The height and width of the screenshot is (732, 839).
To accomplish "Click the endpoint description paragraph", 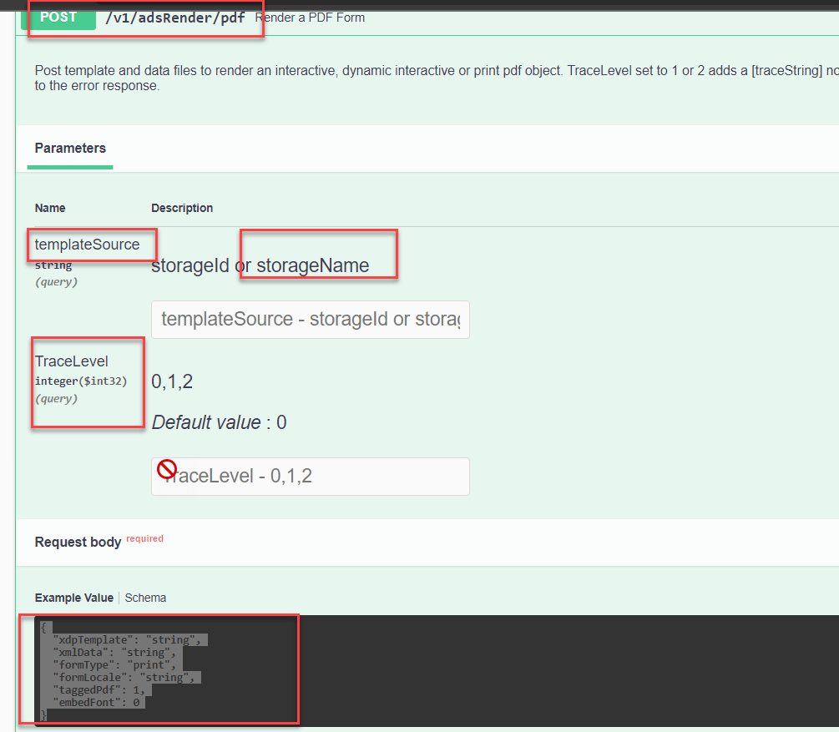I will click(436, 78).
